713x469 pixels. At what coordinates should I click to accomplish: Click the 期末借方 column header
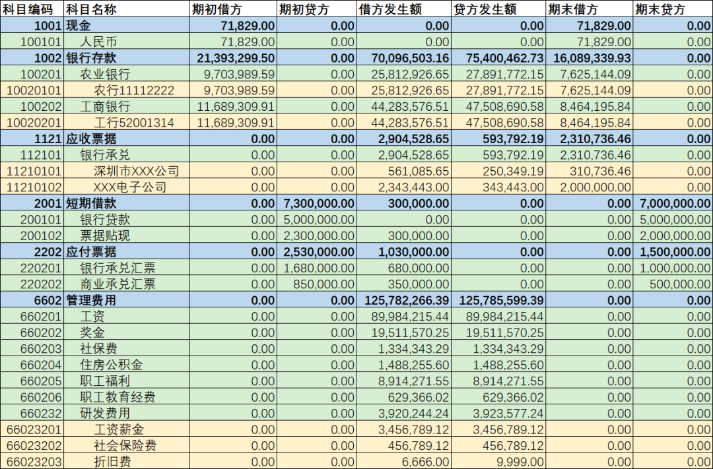tap(590, 9)
